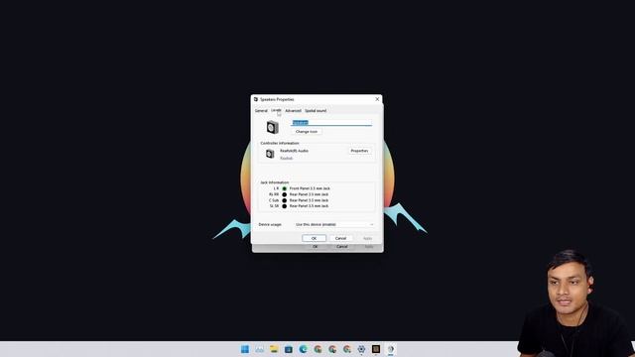Click inside the Speakers name field
Viewport: 635px width, 357px height.
coord(331,122)
